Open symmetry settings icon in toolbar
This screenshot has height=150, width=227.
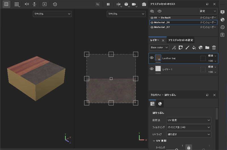[x=119, y=5]
